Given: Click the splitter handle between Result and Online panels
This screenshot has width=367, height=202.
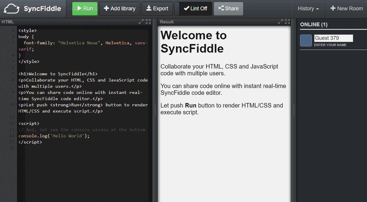Looking at the screenshot, I should coord(294,110).
